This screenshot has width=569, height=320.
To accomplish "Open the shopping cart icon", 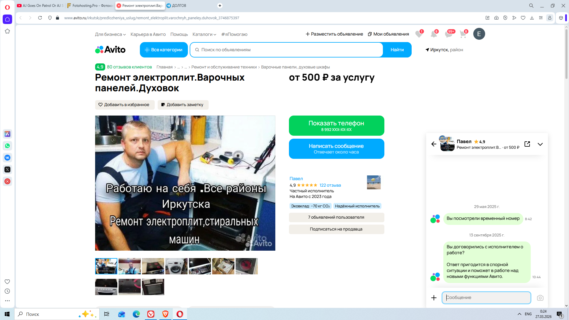I will (463, 34).
